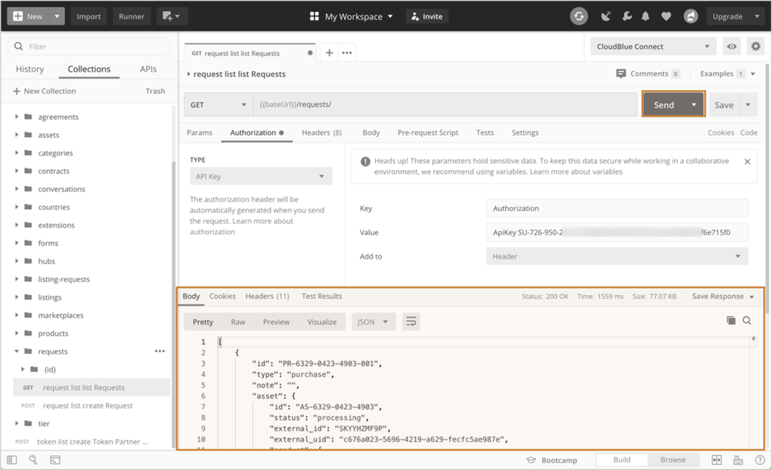Open the Params tab
Viewport: 772px width, 470px height.
click(x=199, y=133)
